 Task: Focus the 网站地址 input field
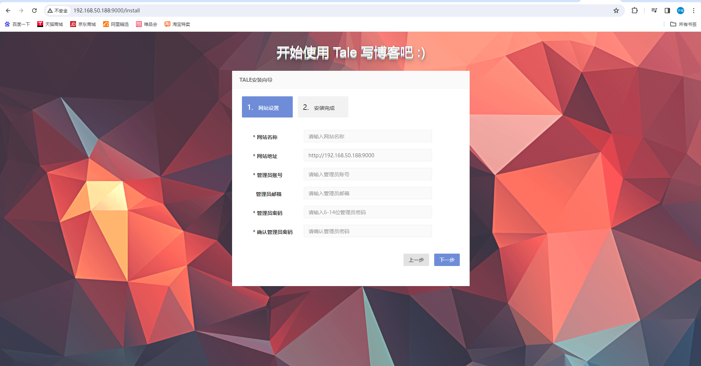pos(368,155)
